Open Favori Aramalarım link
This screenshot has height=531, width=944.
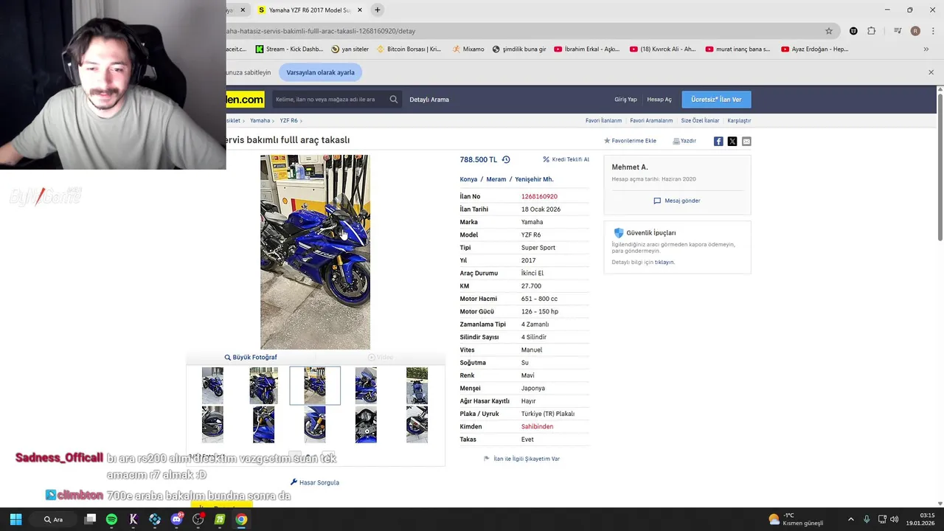pyautogui.click(x=651, y=120)
